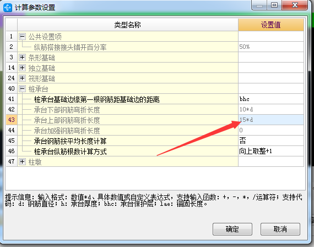Select the 条形基础 label

coord(41,58)
